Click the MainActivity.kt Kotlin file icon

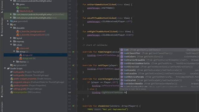18,11
